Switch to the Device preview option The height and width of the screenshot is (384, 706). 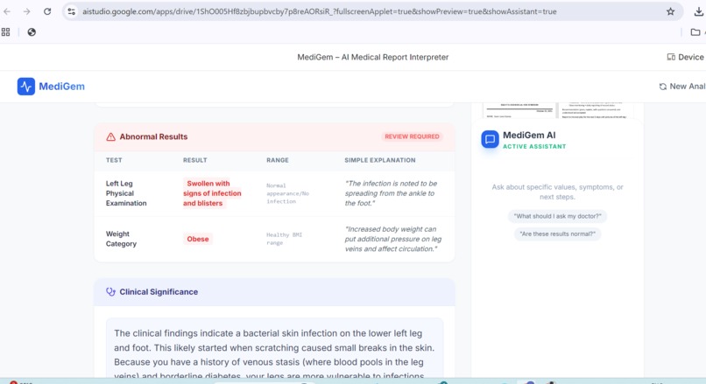pos(685,57)
